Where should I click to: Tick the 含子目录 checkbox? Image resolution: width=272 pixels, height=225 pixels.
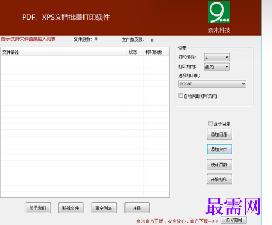pos(211,123)
